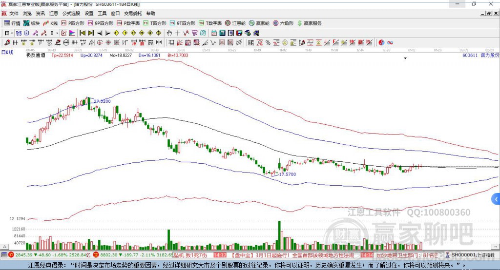Click the last yellow diamond arrow icon
This screenshot has height=270, width=500.
pos(159,33)
